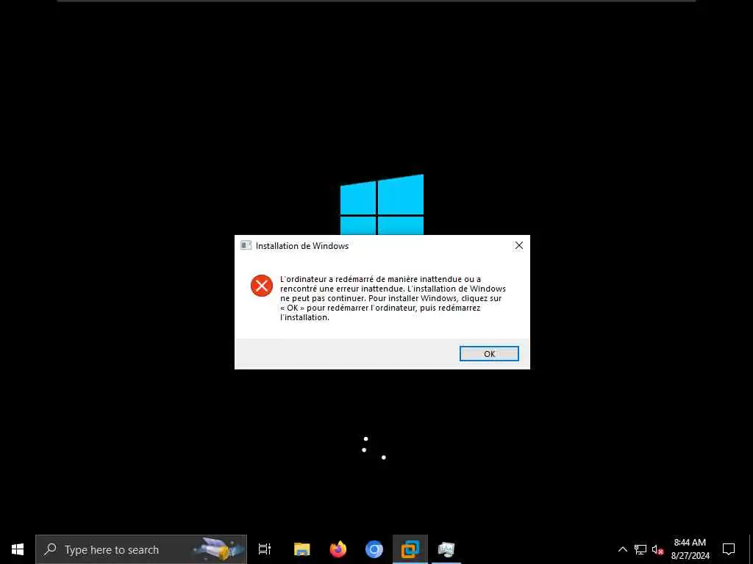
Task: Open the Windows Start menu
Action: pyautogui.click(x=18, y=549)
